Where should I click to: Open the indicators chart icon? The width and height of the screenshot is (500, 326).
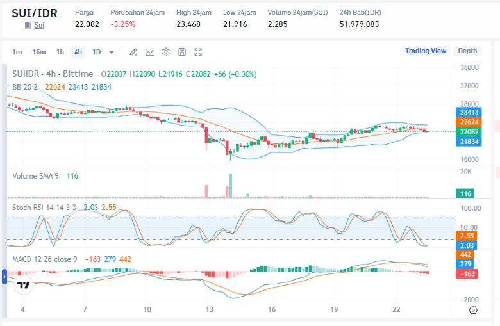click(x=149, y=52)
